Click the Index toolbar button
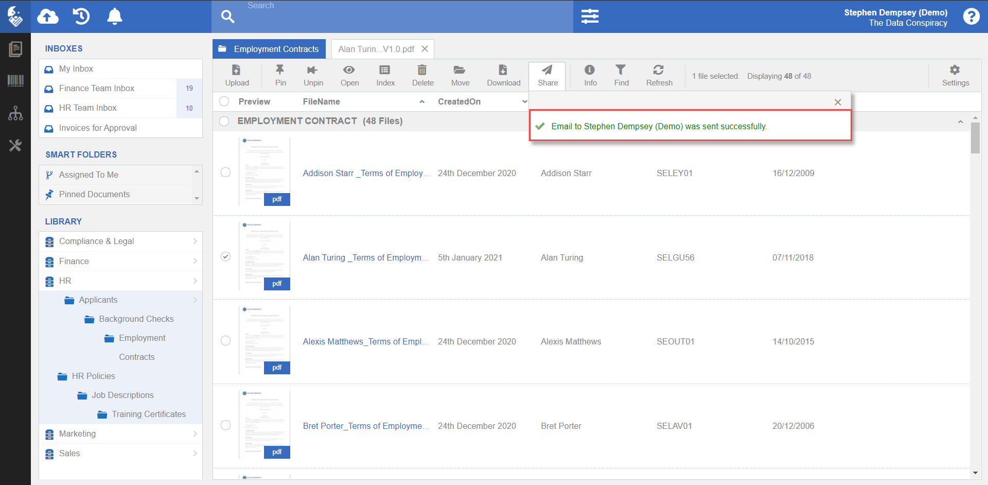This screenshot has height=485, width=988. 385,76
